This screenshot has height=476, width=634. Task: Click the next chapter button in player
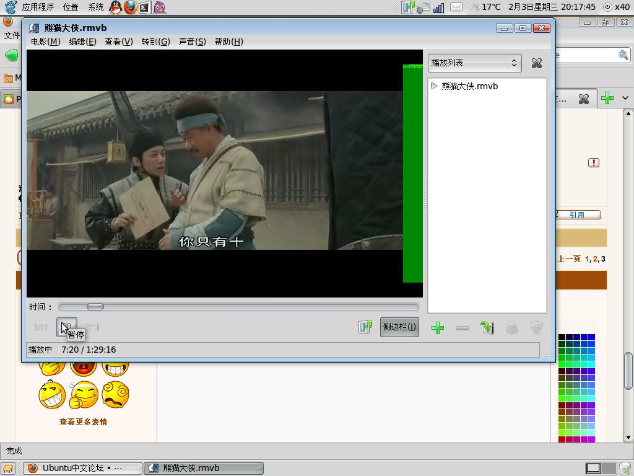click(93, 327)
